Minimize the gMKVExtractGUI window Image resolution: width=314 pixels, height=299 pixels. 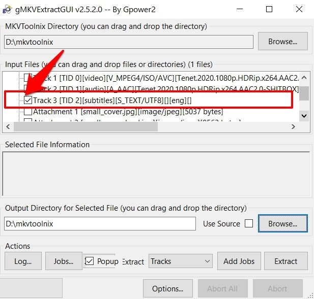[240, 9]
